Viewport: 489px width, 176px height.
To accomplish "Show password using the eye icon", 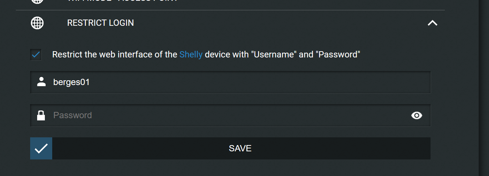I will click(x=417, y=116).
